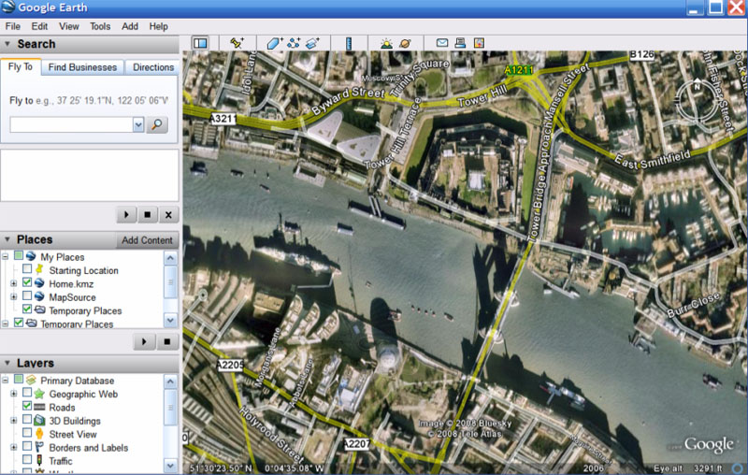Switch to Sky view planet icon
Viewport: 748px width, 475px height.
tap(405, 43)
